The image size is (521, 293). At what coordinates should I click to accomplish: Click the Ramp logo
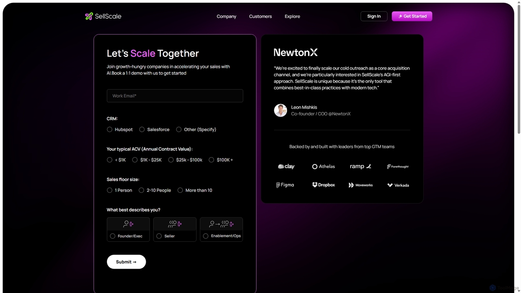361,166
